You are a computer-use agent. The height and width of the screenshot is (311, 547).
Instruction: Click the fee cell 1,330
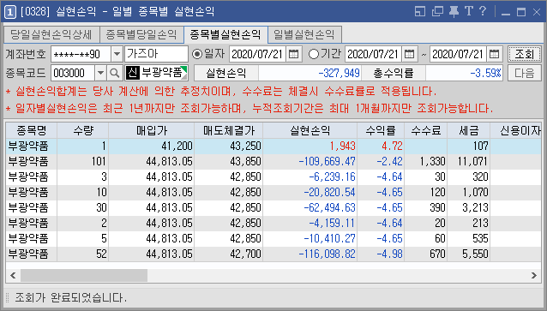point(426,161)
